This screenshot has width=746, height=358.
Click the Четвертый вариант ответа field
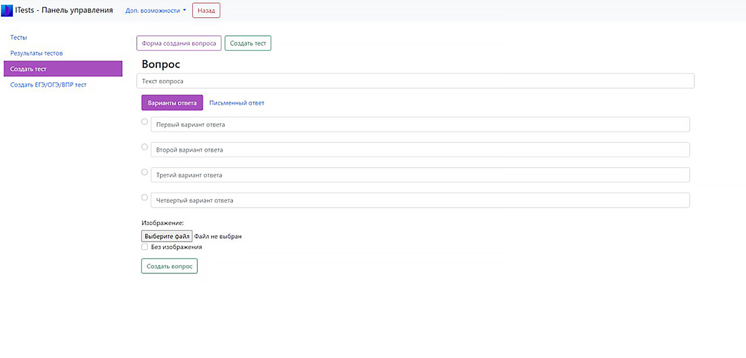coord(420,200)
